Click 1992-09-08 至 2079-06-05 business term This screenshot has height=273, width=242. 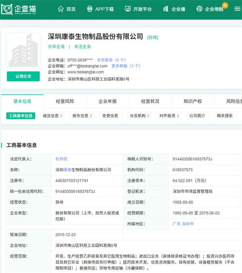point(196,213)
